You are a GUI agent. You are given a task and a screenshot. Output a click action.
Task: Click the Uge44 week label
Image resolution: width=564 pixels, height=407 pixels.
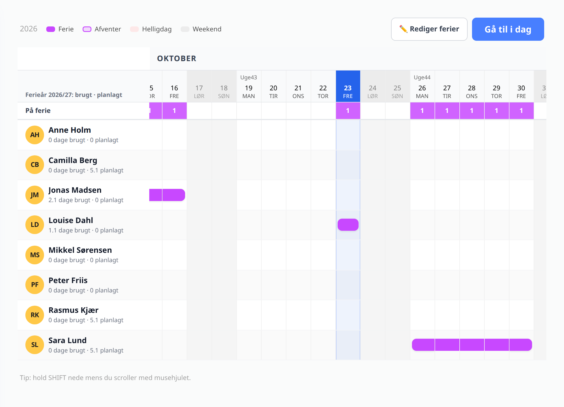tap(422, 77)
